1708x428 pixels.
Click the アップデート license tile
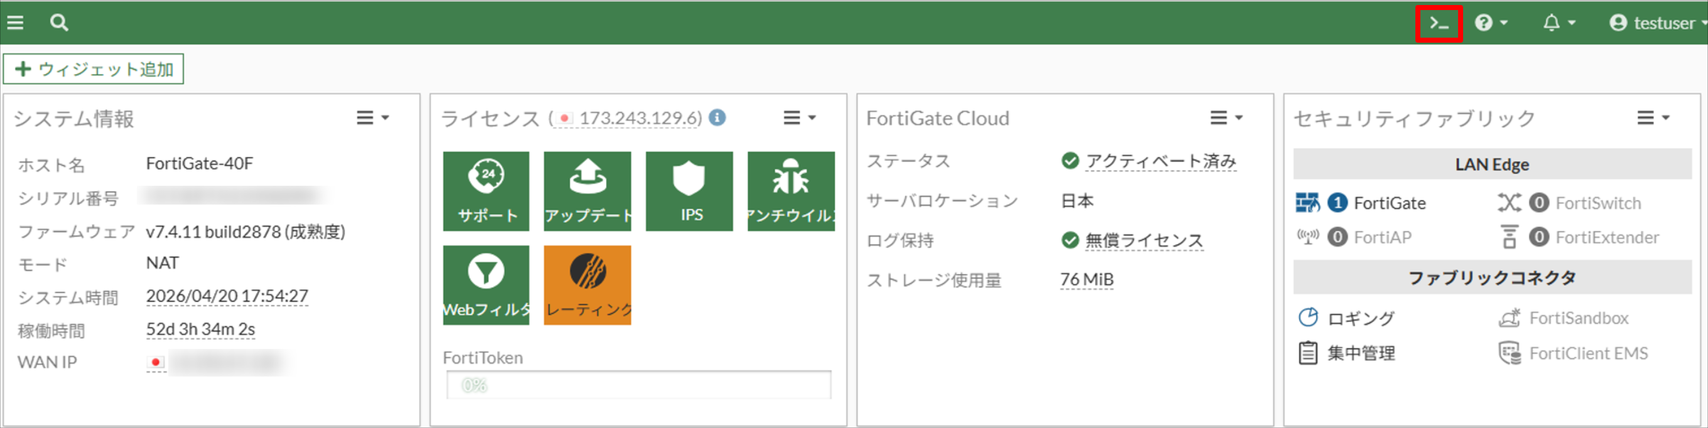588,191
